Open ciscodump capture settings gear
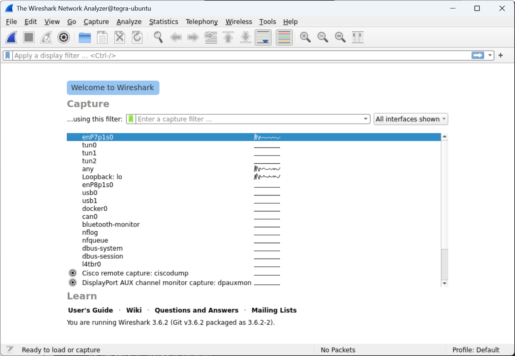515x356 pixels. 73,273
